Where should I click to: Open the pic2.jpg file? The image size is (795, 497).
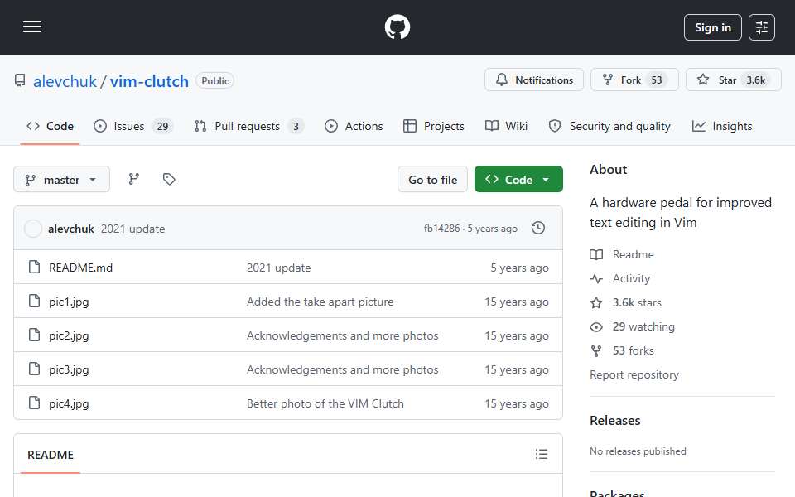pyautogui.click(x=69, y=335)
